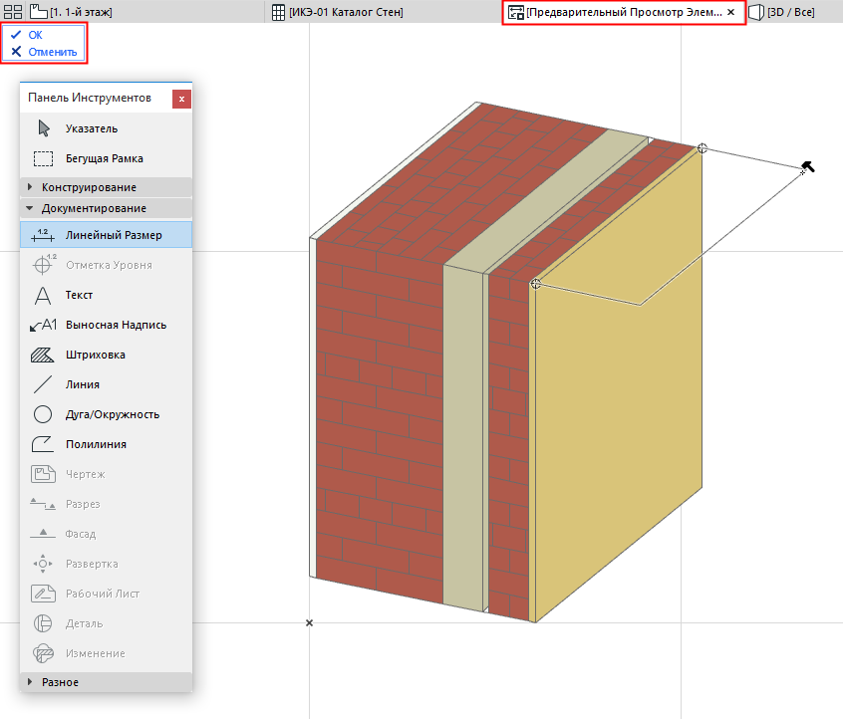Expand the Конструирование section
The height and width of the screenshot is (719, 843).
(106, 187)
